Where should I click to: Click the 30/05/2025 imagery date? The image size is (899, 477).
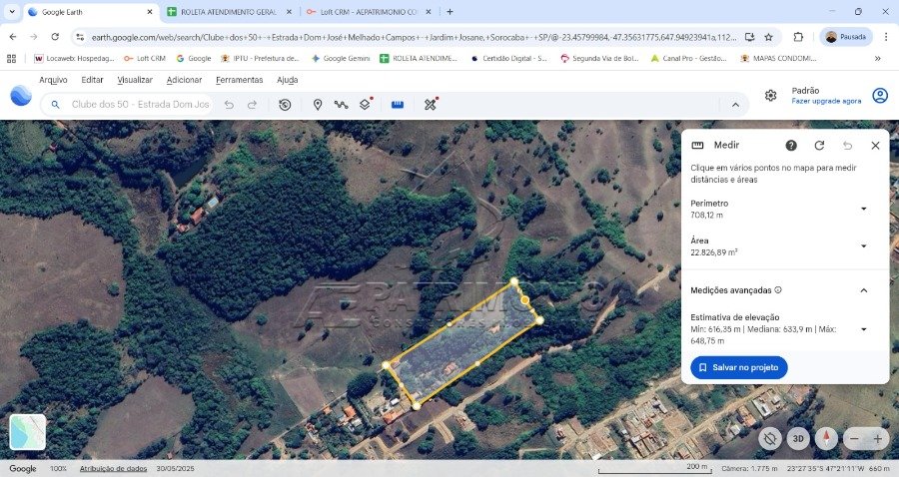pos(176,468)
